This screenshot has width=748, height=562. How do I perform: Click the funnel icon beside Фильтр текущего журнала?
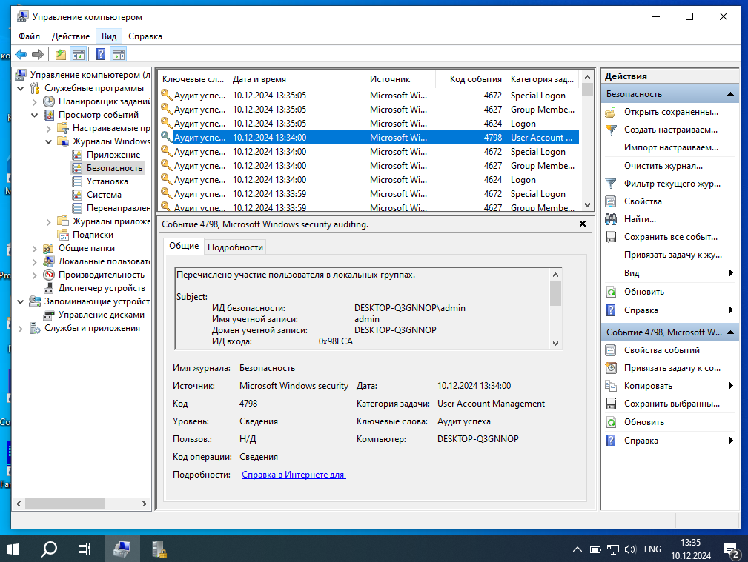(611, 184)
